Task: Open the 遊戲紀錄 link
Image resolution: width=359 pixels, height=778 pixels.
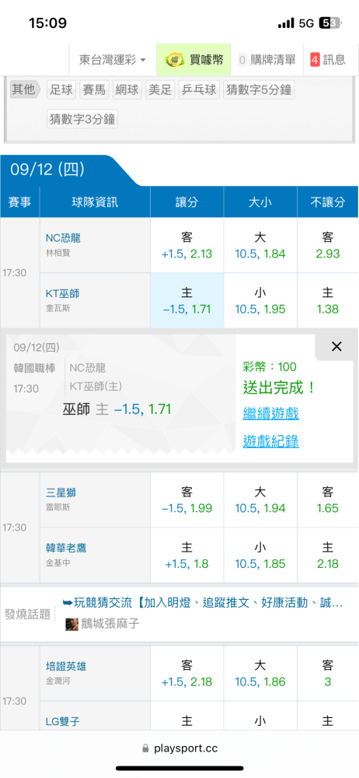Action: point(270,441)
